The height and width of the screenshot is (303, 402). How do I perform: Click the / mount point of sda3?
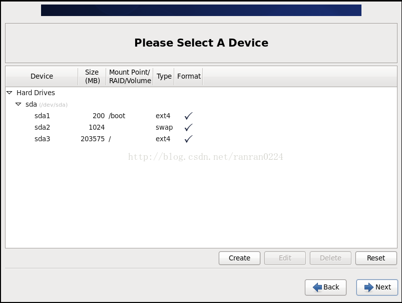[x=110, y=139]
